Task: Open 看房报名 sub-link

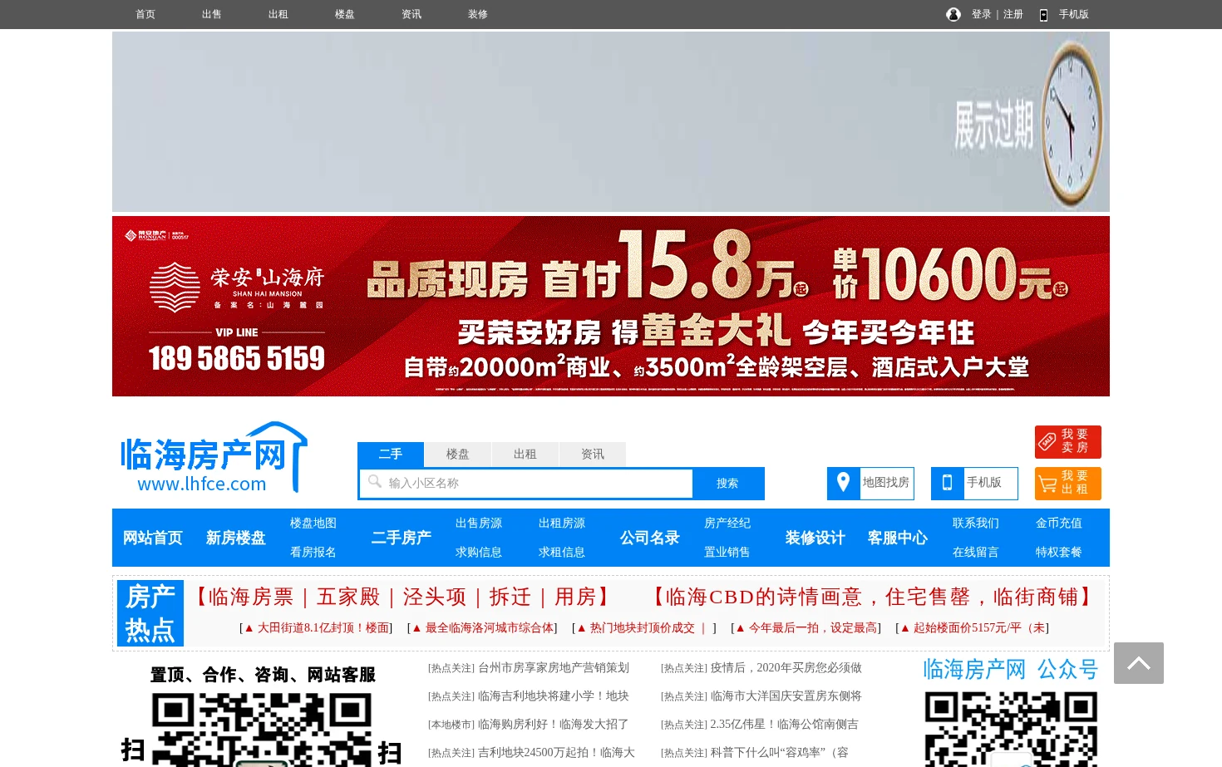Action: point(313,552)
